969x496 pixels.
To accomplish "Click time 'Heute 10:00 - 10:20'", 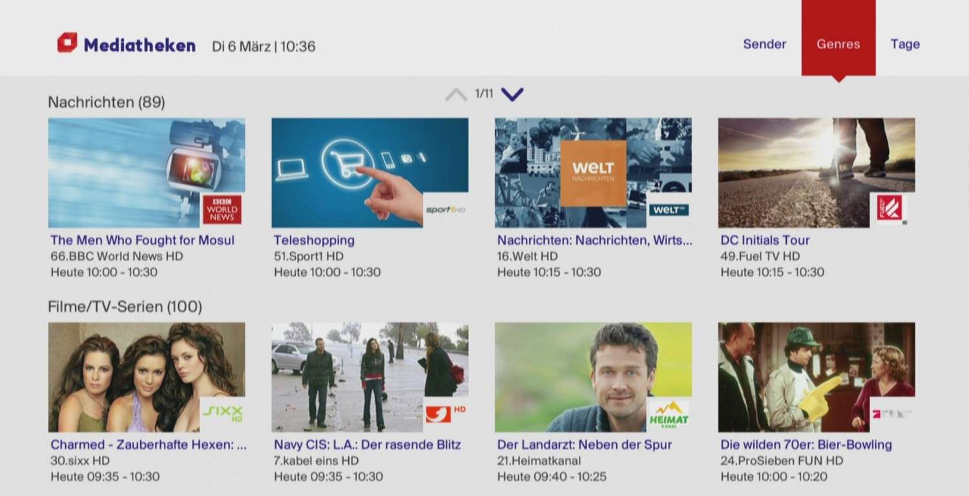I will (x=774, y=477).
